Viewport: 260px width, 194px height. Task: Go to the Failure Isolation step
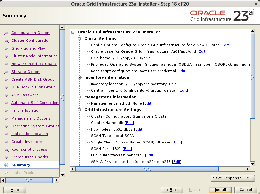coord(26,110)
